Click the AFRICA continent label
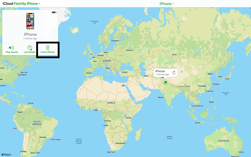This screenshot has width=251, height=157. coord(112,102)
